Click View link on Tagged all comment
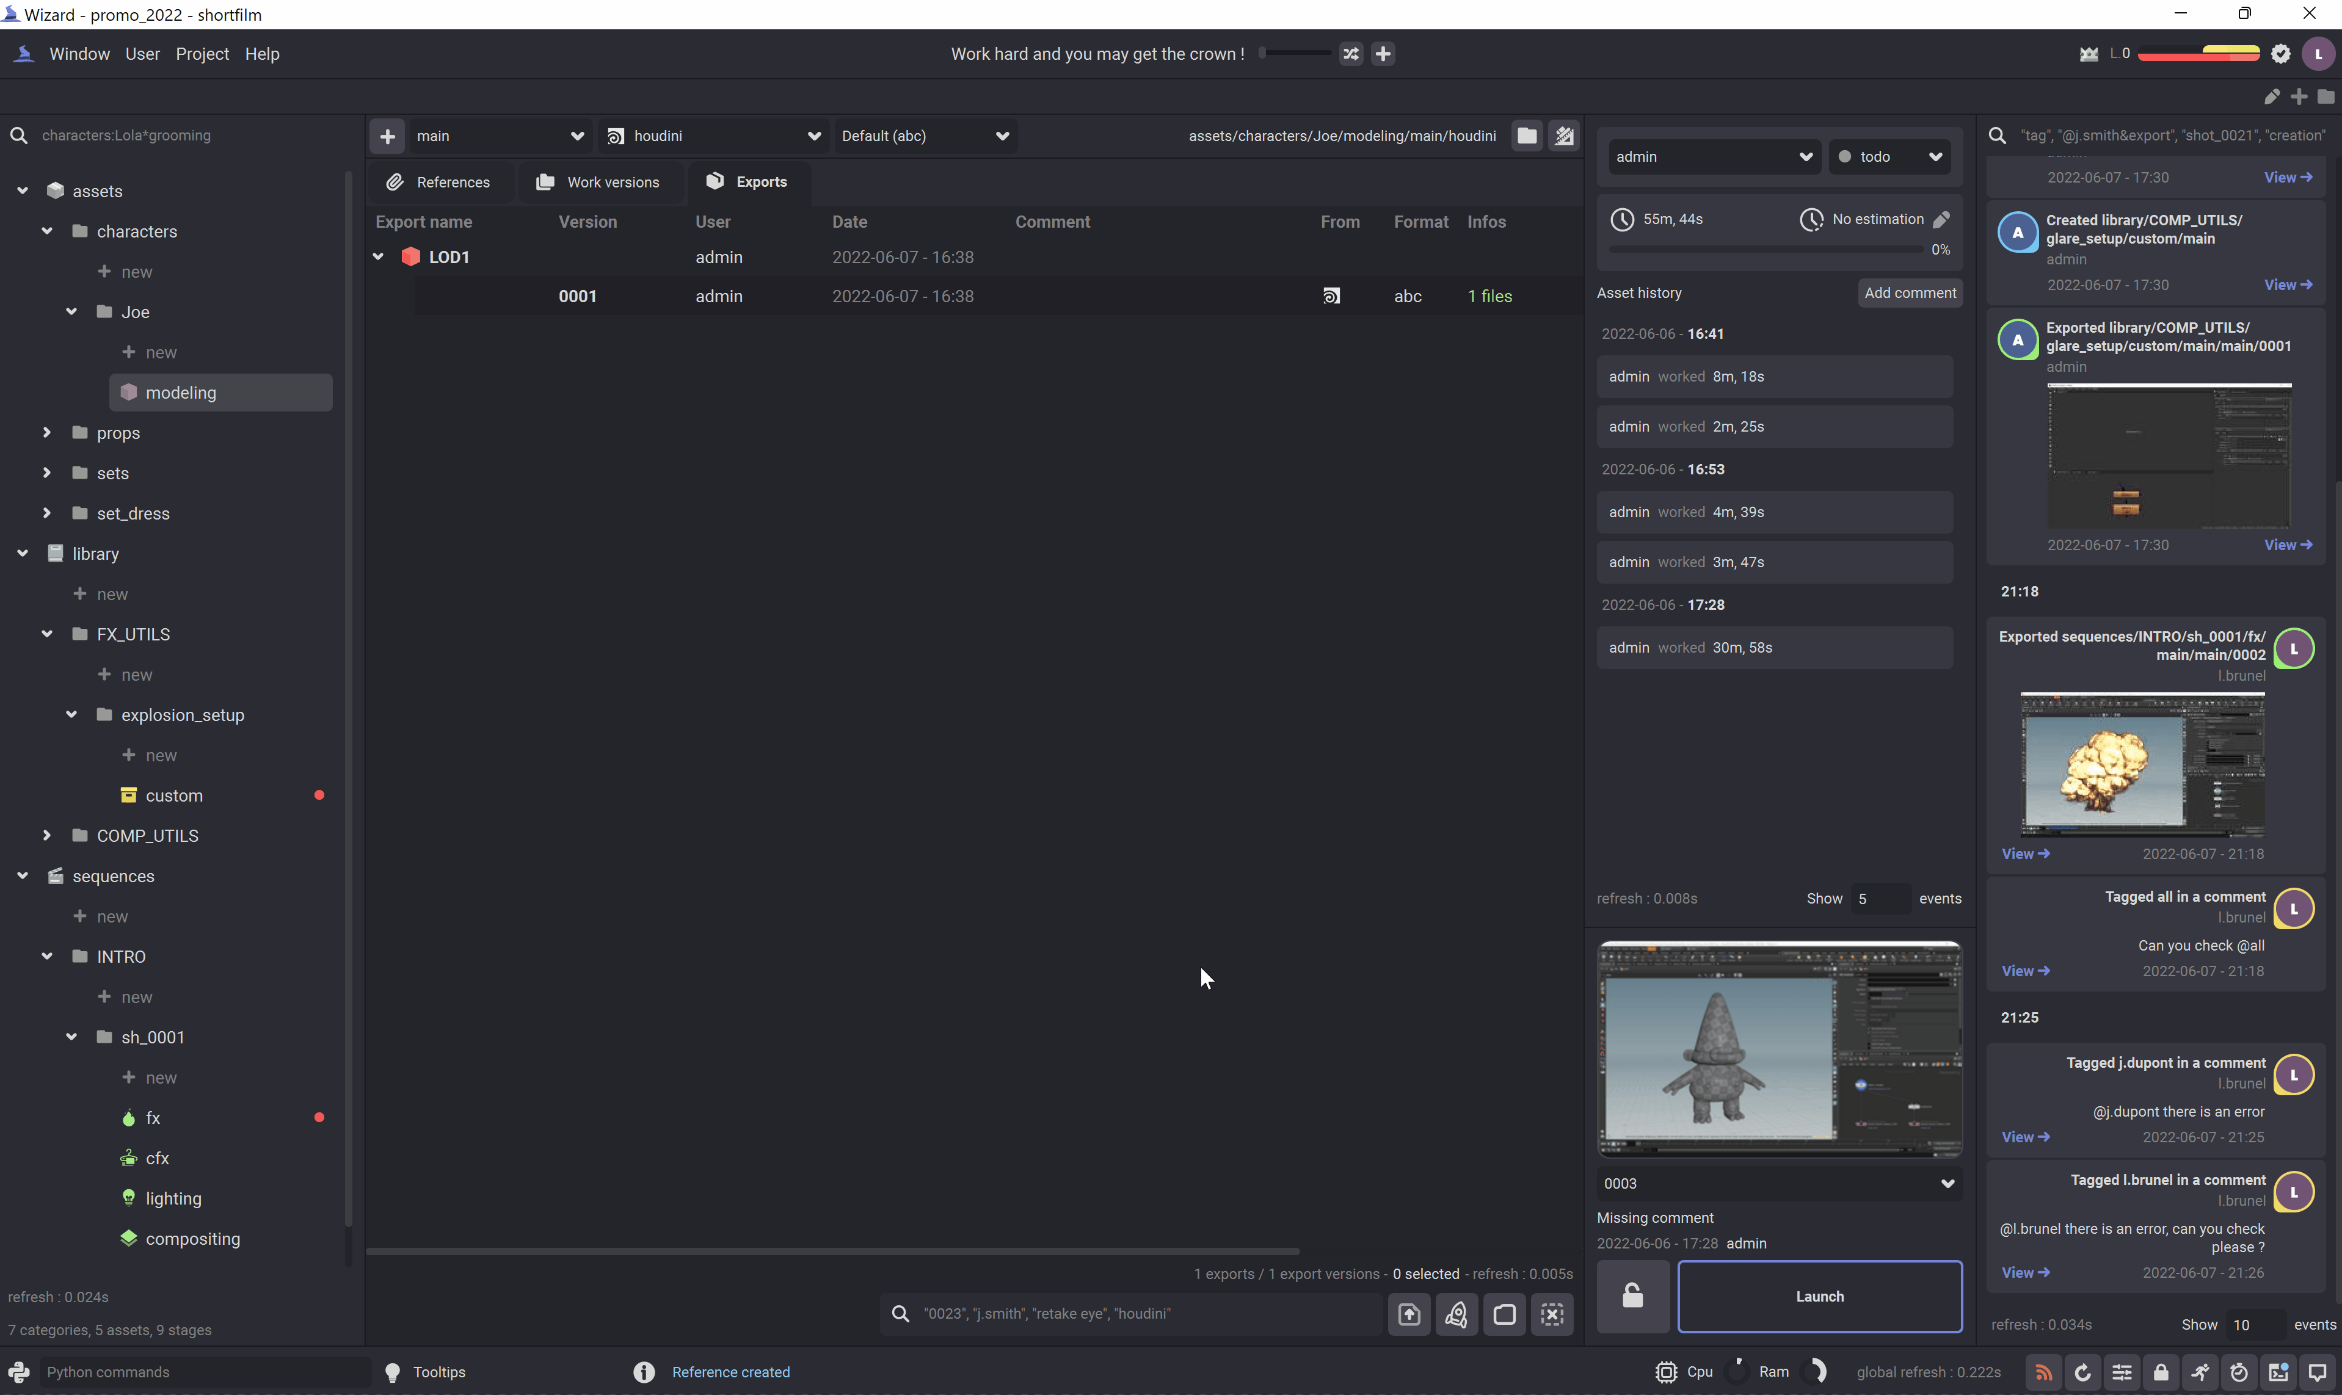This screenshot has height=1395, width=2342. pos(2025,971)
